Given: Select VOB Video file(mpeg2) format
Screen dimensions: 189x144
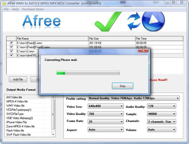Looking at the screenshot, I should pyautogui.click(x=28, y=118).
